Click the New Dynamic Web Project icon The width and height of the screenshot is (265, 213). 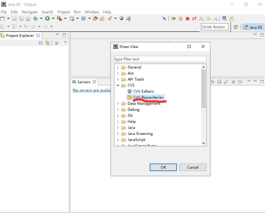pyautogui.click(x=72, y=18)
